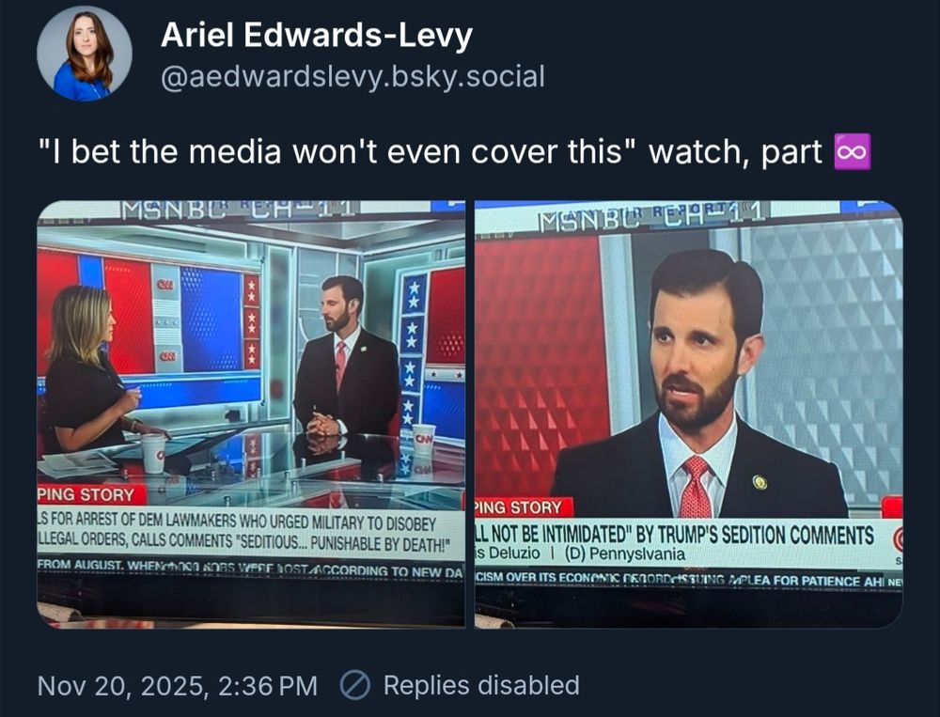Open the right close-up congressman photo
This screenshot has height=717, width=940.
689,414
